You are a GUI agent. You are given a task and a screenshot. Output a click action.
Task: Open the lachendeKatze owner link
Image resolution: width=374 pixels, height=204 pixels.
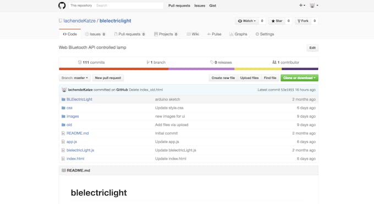coord(79,21)
